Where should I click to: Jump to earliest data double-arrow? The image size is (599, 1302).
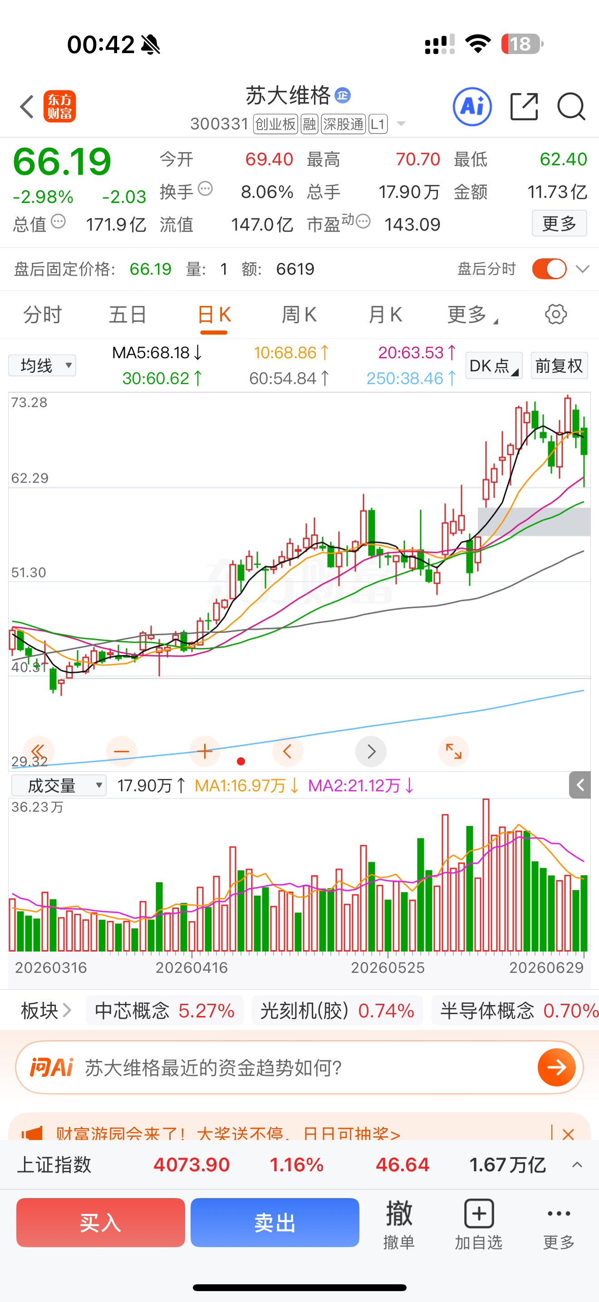click(x=39, y=752)
